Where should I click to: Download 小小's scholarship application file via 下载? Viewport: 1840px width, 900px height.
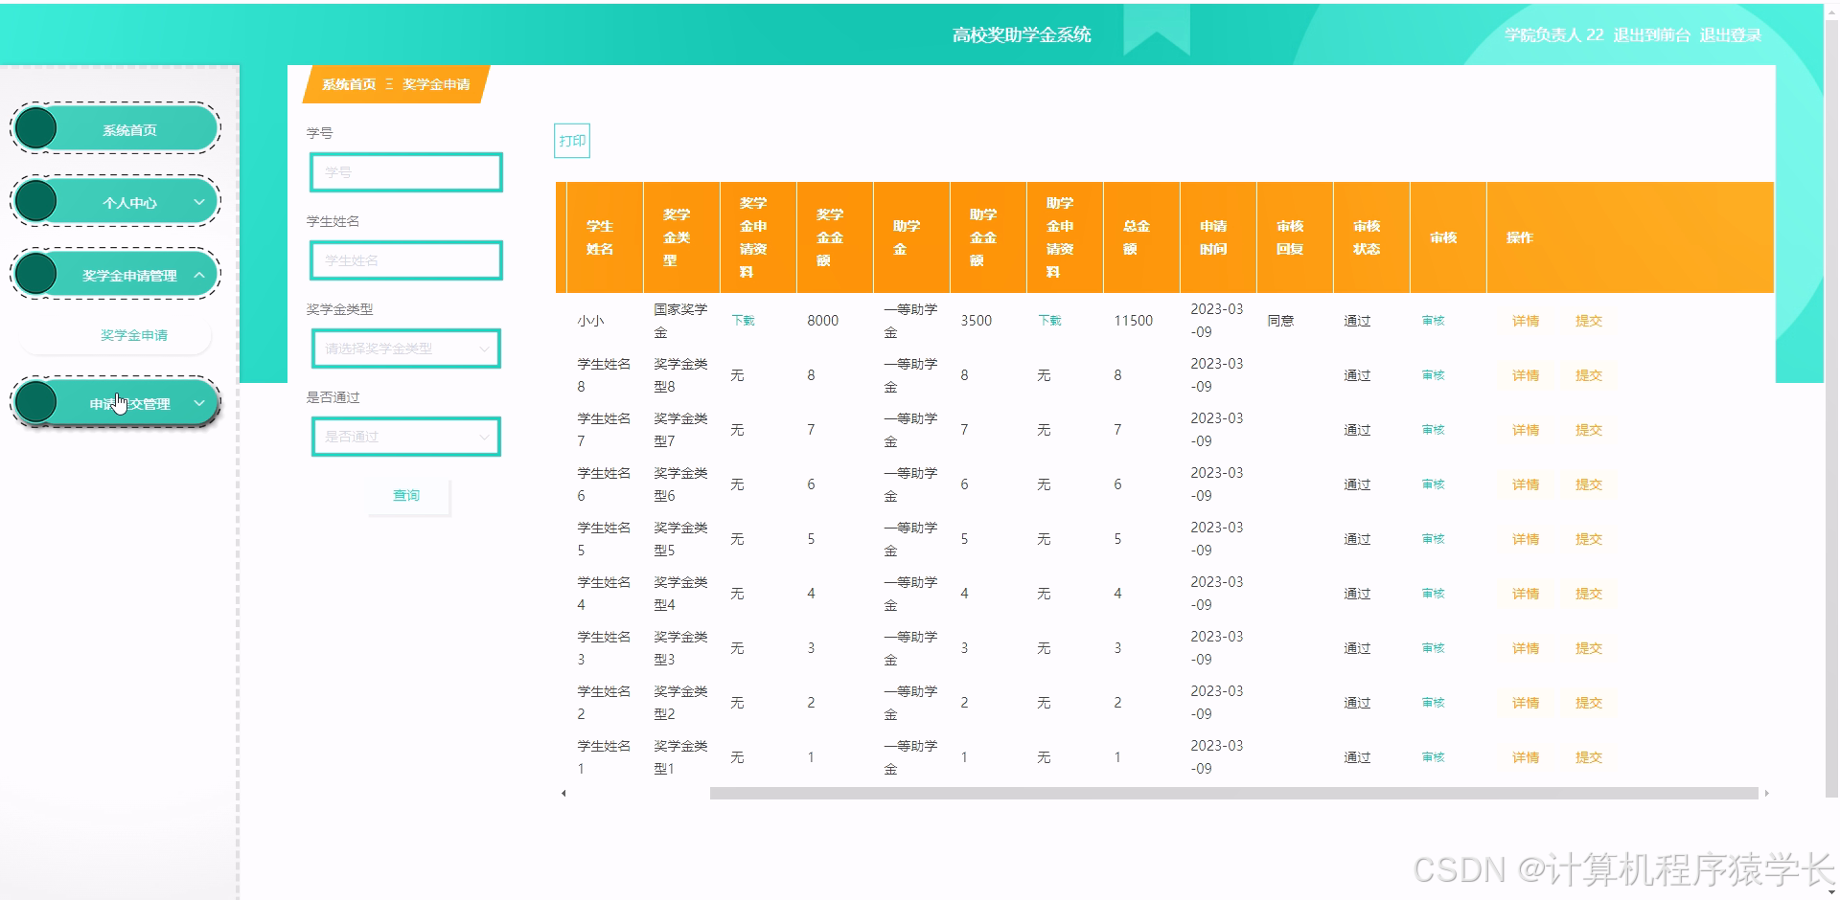tap(742, 320)
